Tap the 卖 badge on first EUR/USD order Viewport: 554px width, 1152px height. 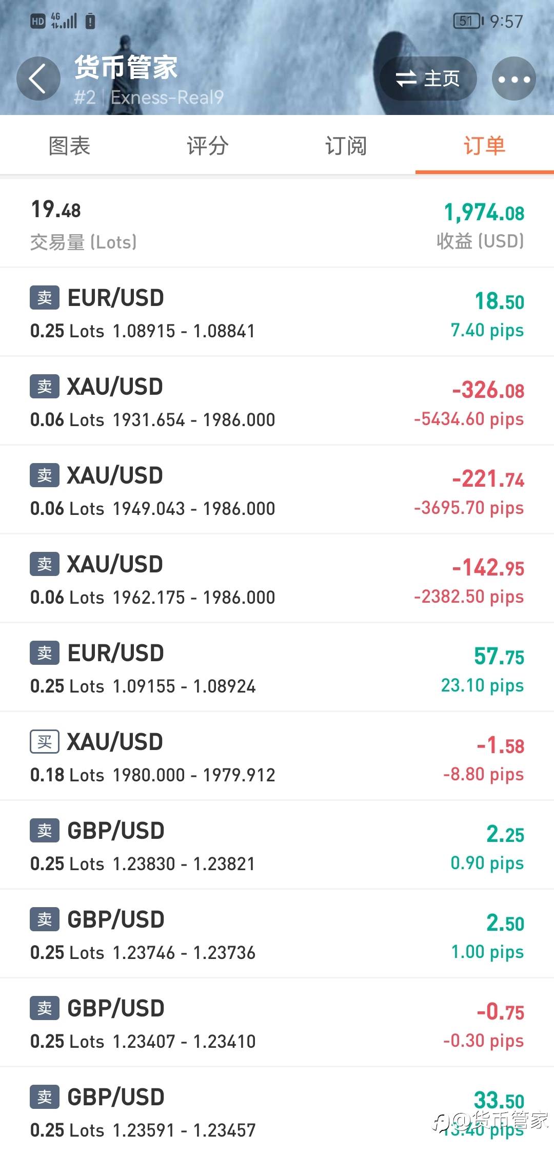click(x=45, y=298)
